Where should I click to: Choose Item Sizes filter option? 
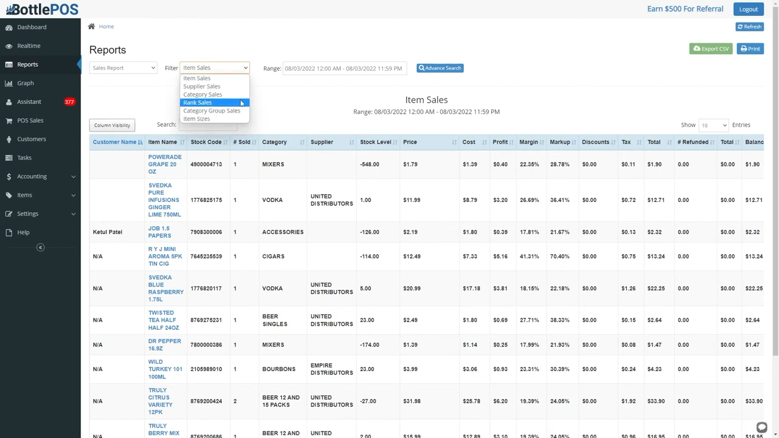214,119
